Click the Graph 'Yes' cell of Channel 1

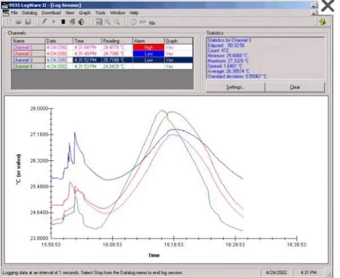[x=178, y=47]
